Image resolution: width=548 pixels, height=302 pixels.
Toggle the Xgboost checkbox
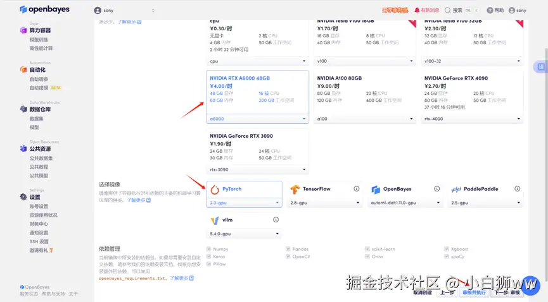[x=447, y=249]
